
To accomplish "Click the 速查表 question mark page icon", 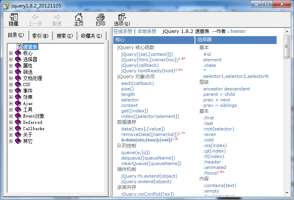I will [x=19, y=47].
